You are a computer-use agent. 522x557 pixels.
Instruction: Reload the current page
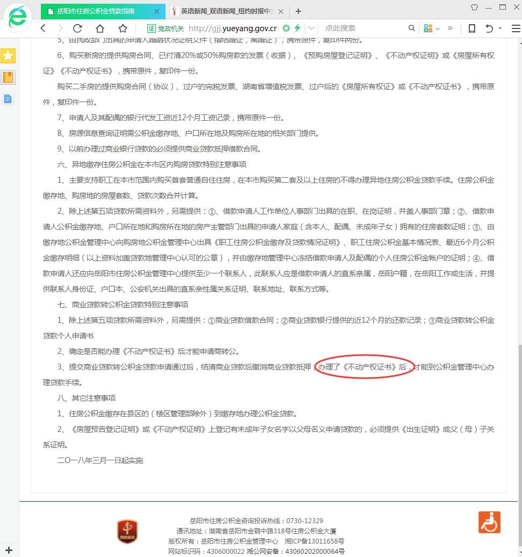[77, 28]
